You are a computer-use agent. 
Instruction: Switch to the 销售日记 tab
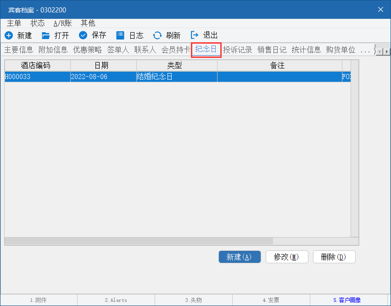click(272, 50)
